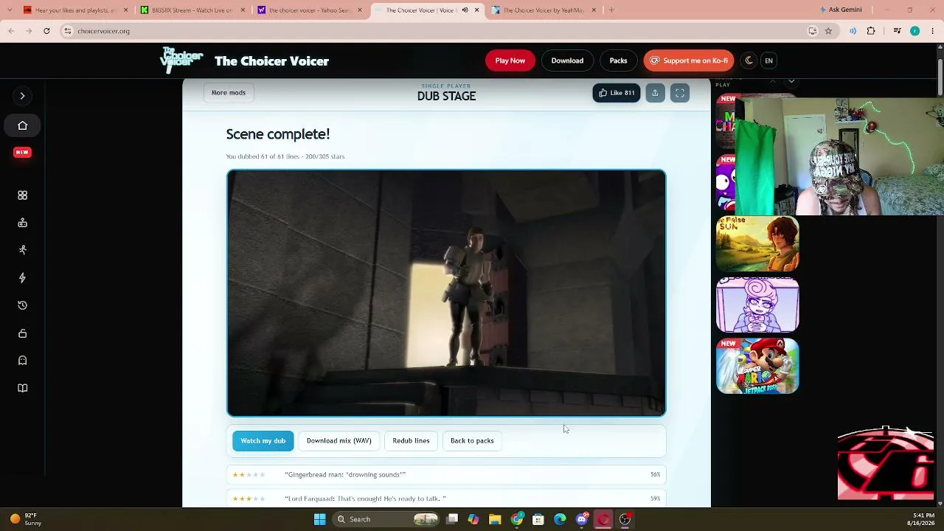Open Microsoft Store from the taskbar
Screen dimensions: 944x531
[538, 519]
